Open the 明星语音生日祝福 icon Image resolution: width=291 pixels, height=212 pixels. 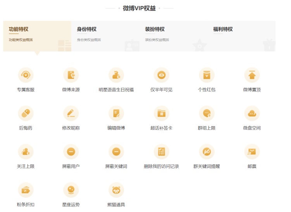(116, 75)
